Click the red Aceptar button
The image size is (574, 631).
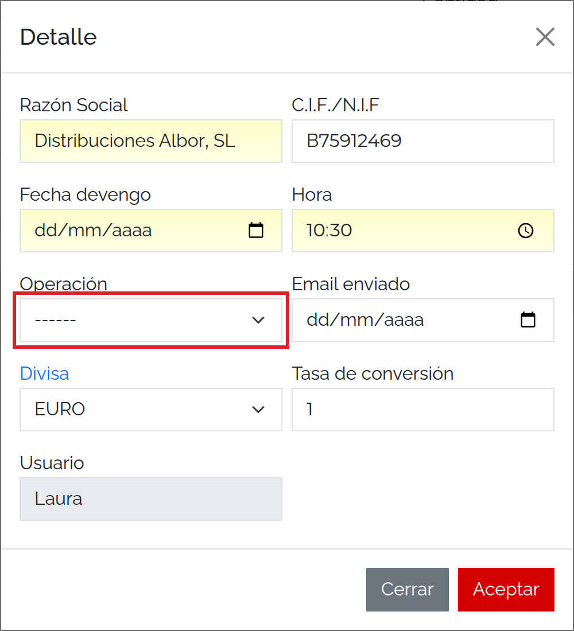(506, 590)
